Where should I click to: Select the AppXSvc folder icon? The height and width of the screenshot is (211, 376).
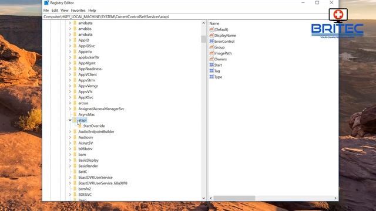coord(75,97)
